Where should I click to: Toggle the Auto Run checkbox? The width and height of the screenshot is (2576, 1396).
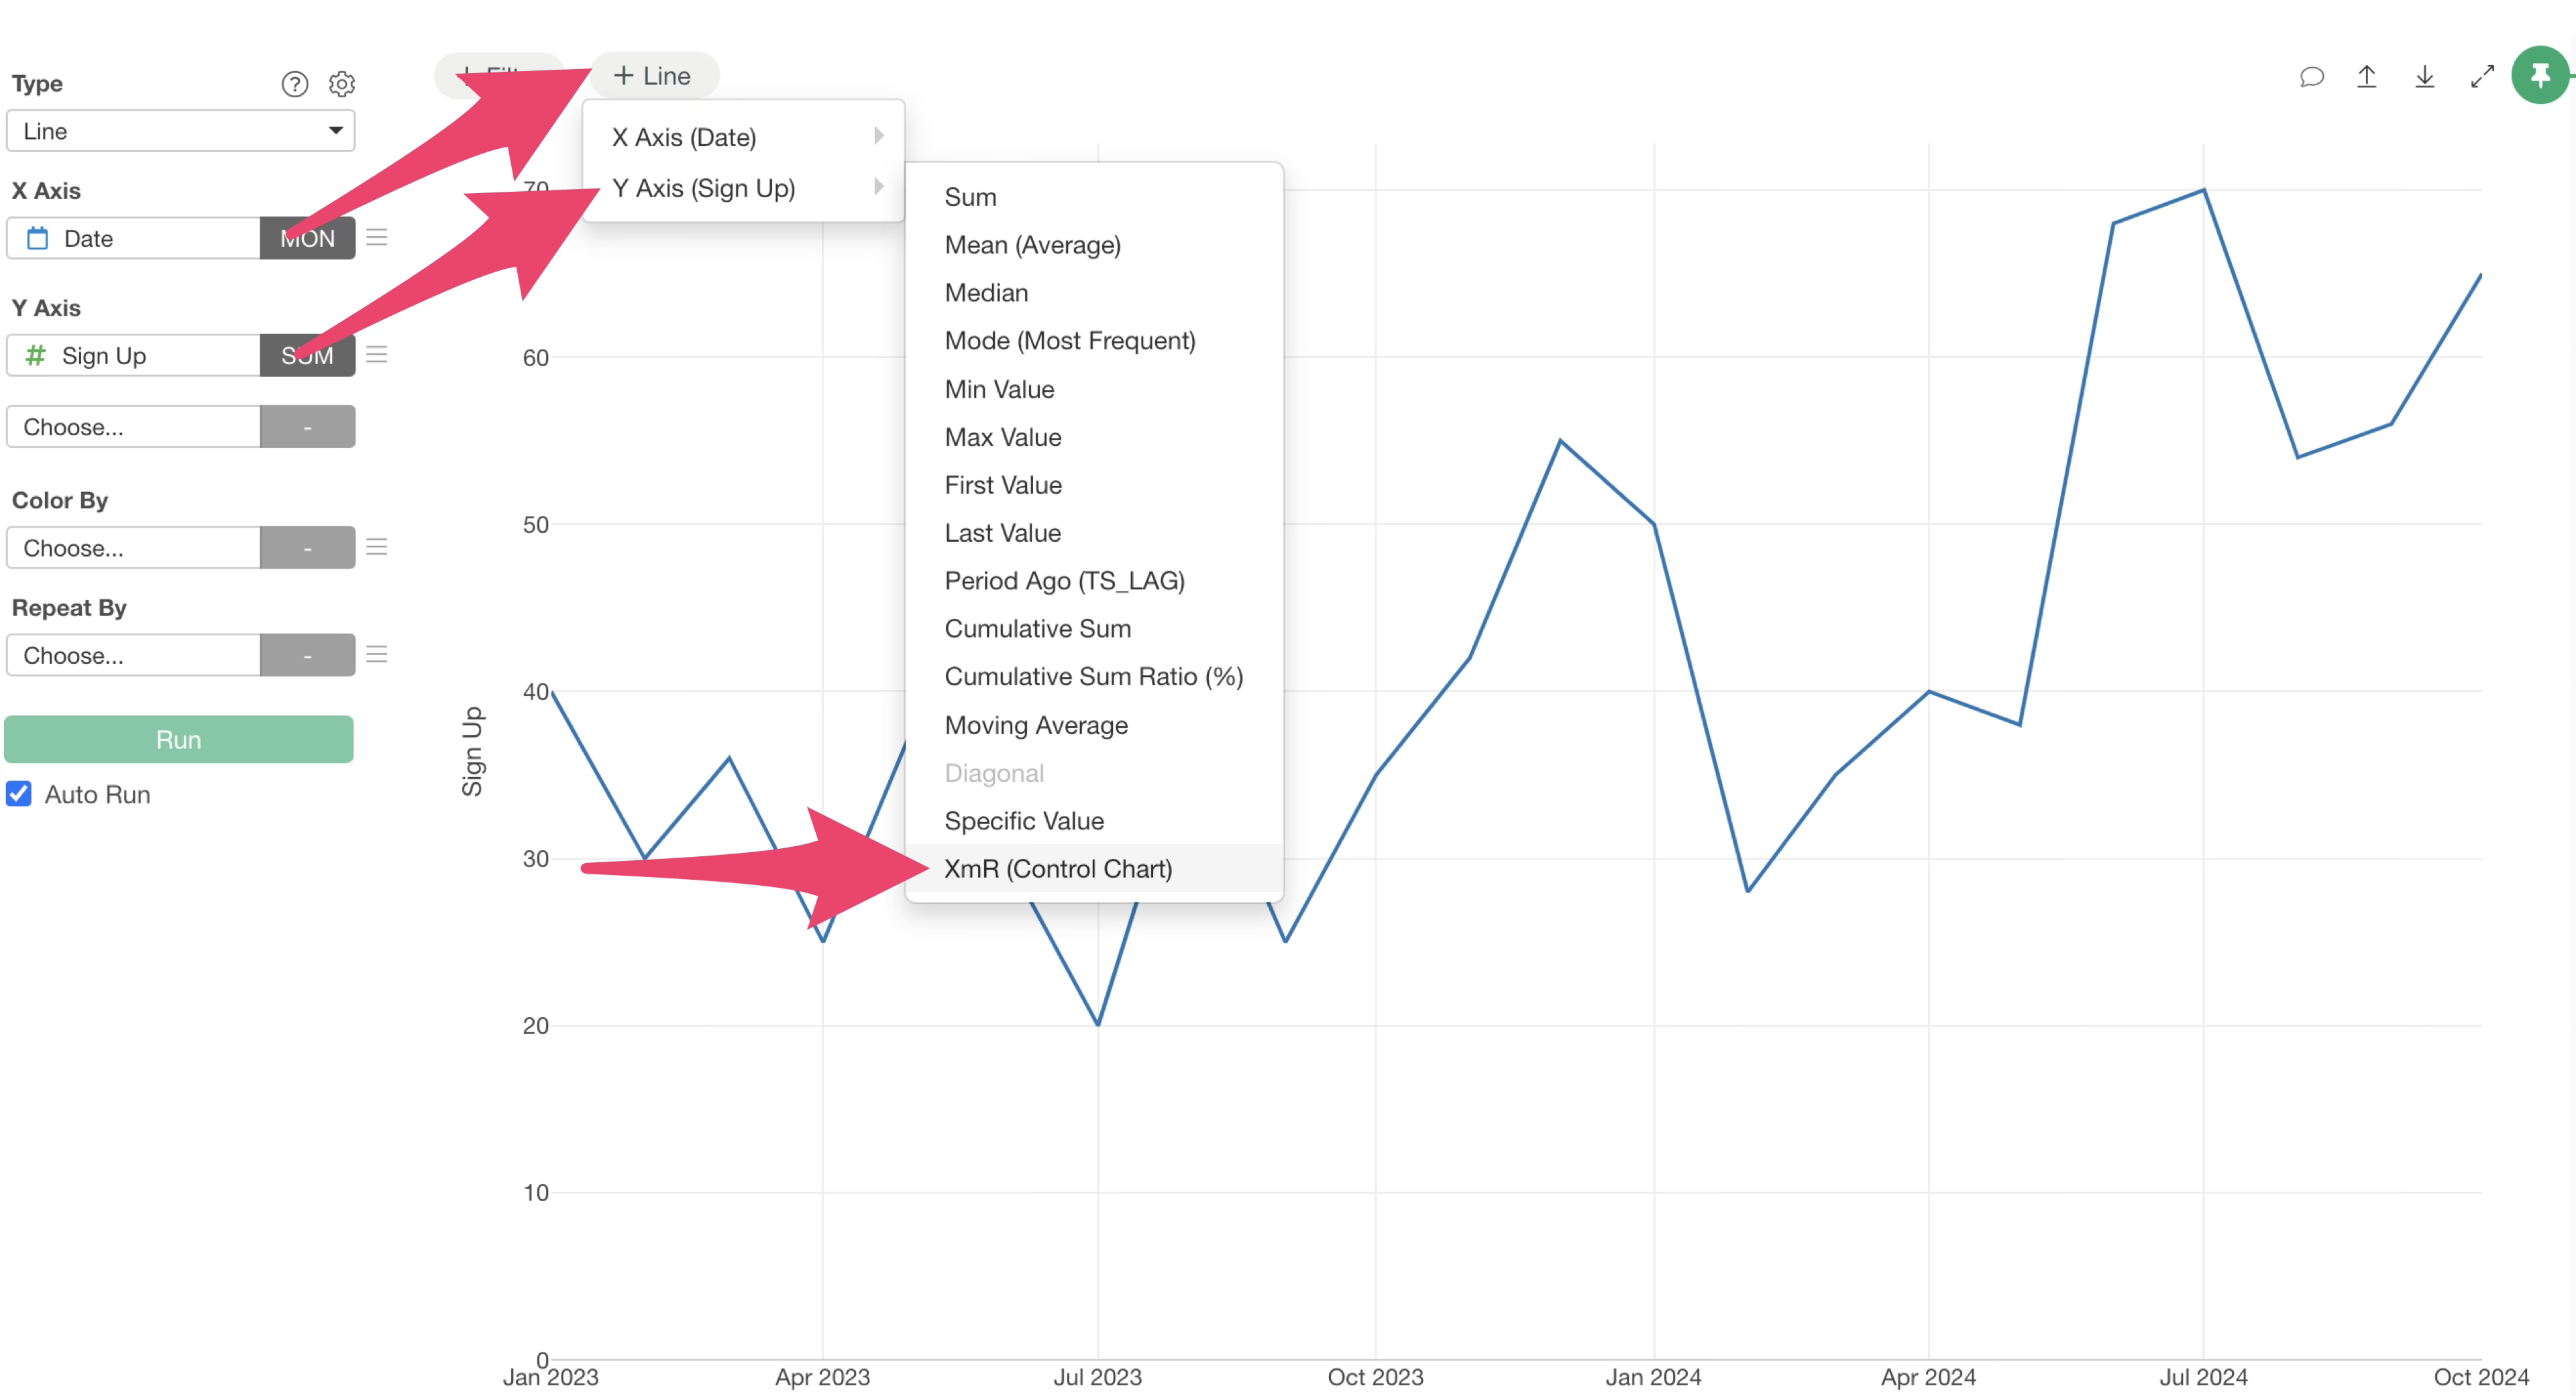(19, 795)
